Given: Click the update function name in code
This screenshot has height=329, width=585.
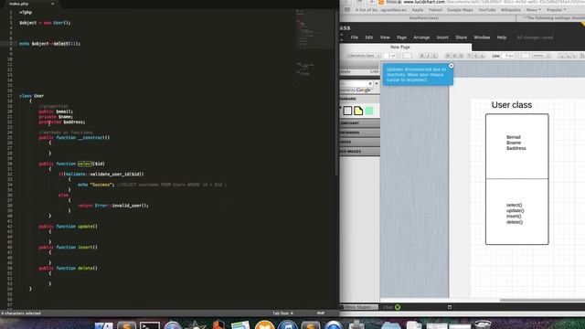Looking at the screenshot, I should click(x=85, y=227).
